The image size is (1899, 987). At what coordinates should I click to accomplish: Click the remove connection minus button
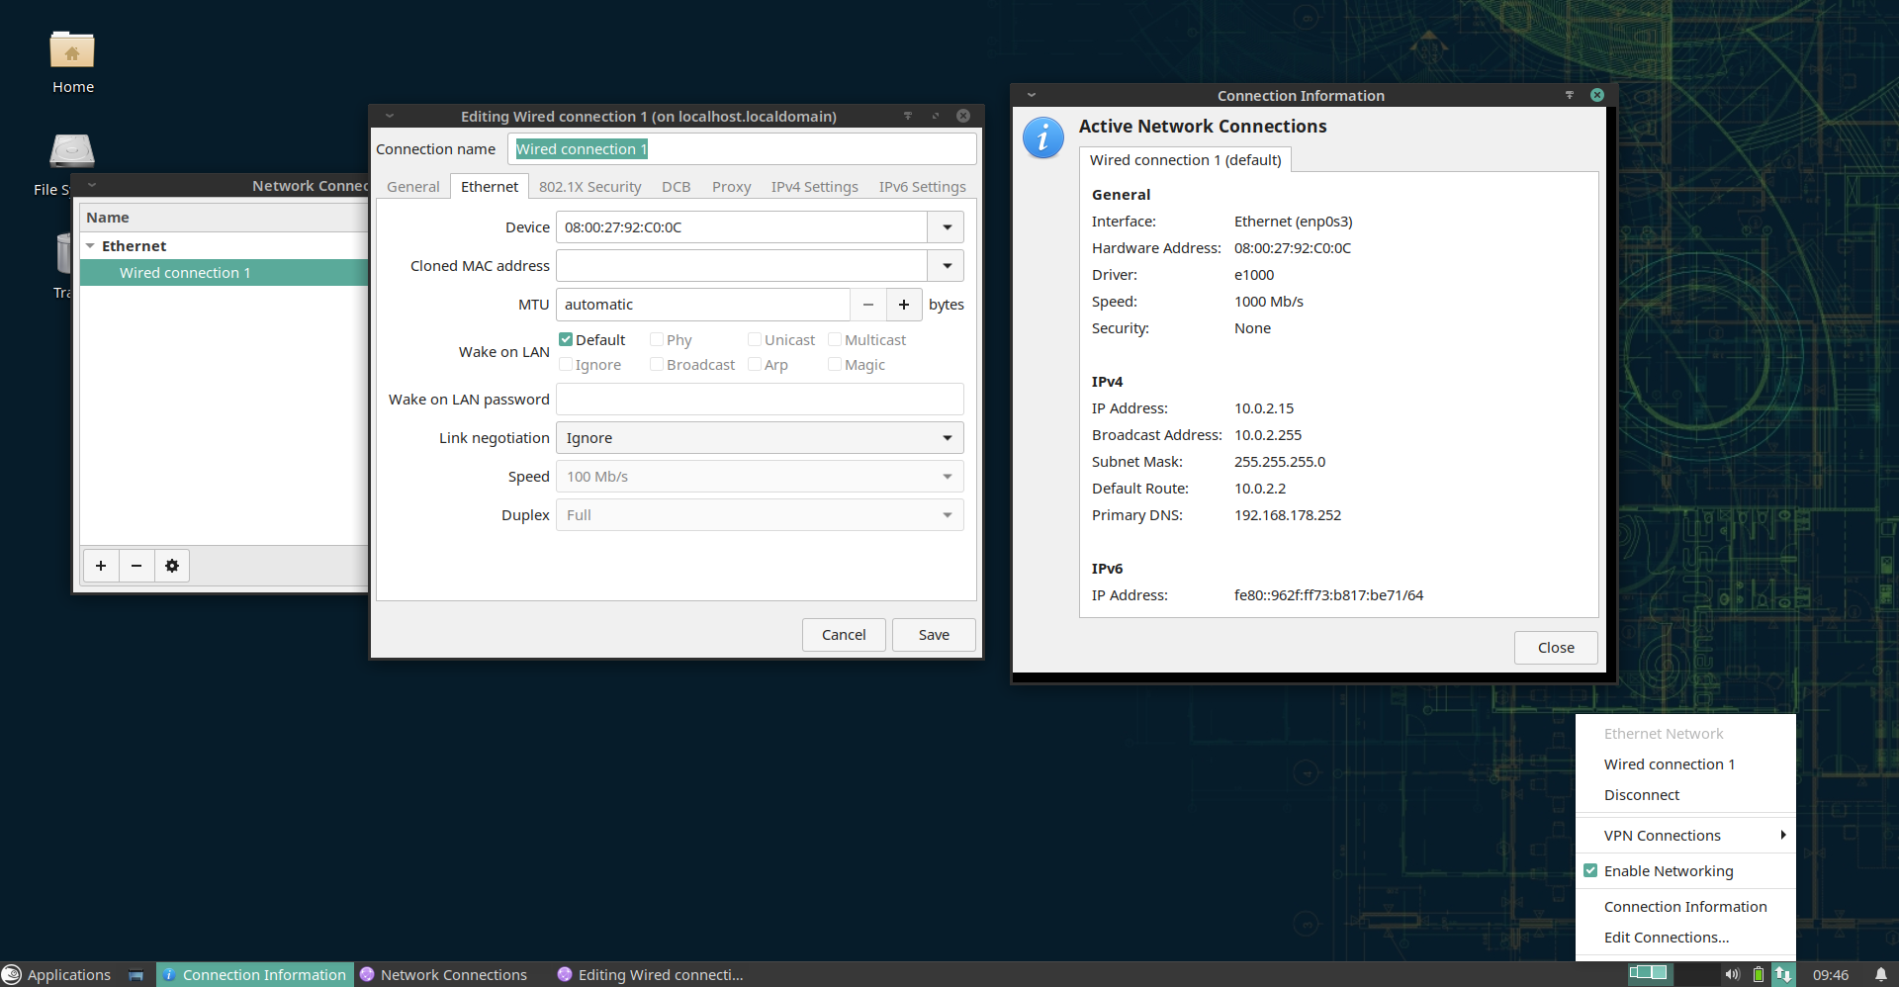(136, 566)
